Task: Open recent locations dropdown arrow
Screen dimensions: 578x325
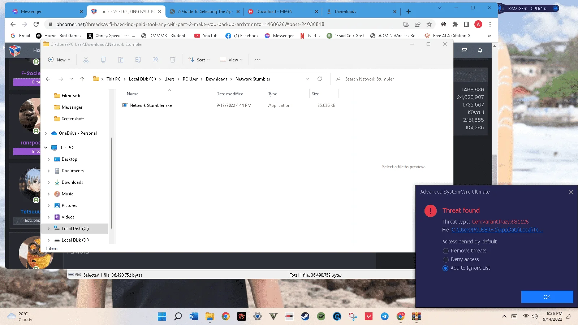Action: point(72,79)
